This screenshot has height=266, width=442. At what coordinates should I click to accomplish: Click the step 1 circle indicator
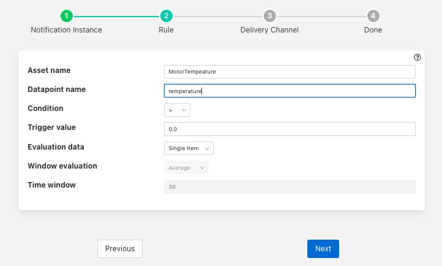(66, 17)
